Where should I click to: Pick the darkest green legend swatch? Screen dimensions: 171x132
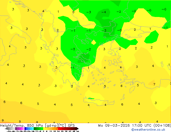[x=35, y=129]
